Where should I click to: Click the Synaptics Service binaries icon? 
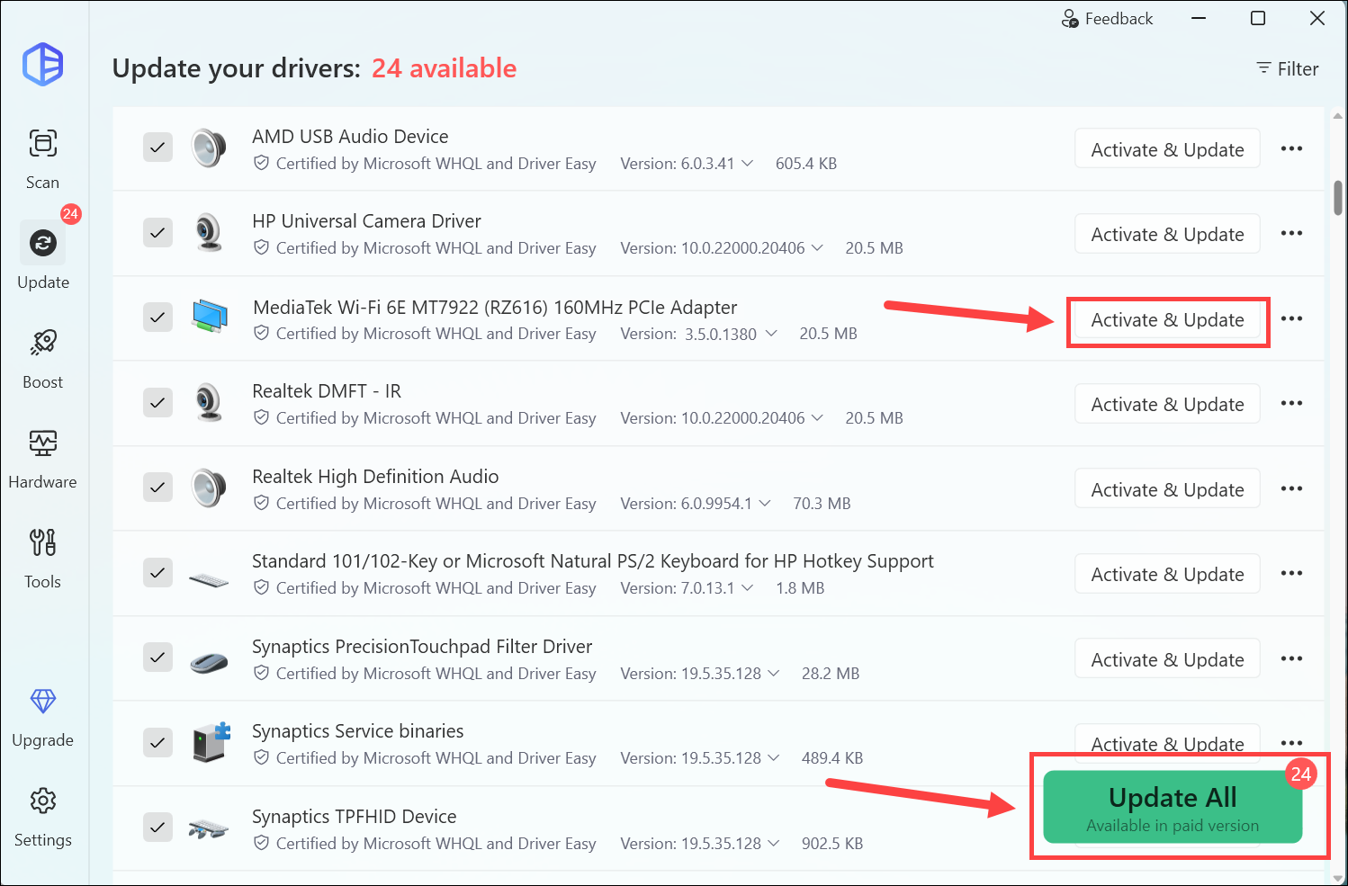(211, 742)
